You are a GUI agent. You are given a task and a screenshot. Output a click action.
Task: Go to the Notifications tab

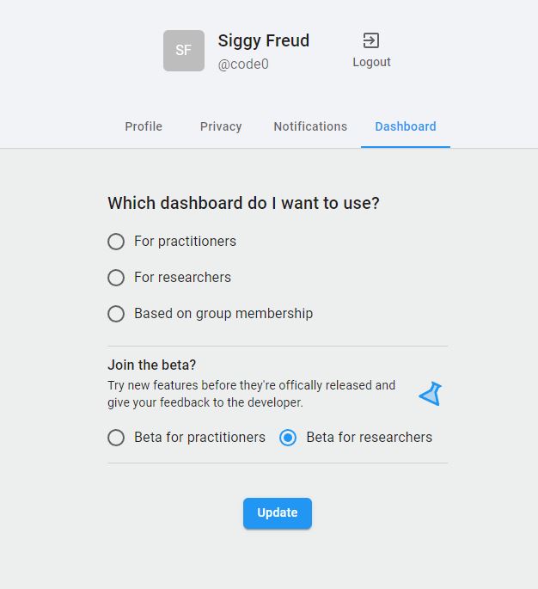coord(310,126)
